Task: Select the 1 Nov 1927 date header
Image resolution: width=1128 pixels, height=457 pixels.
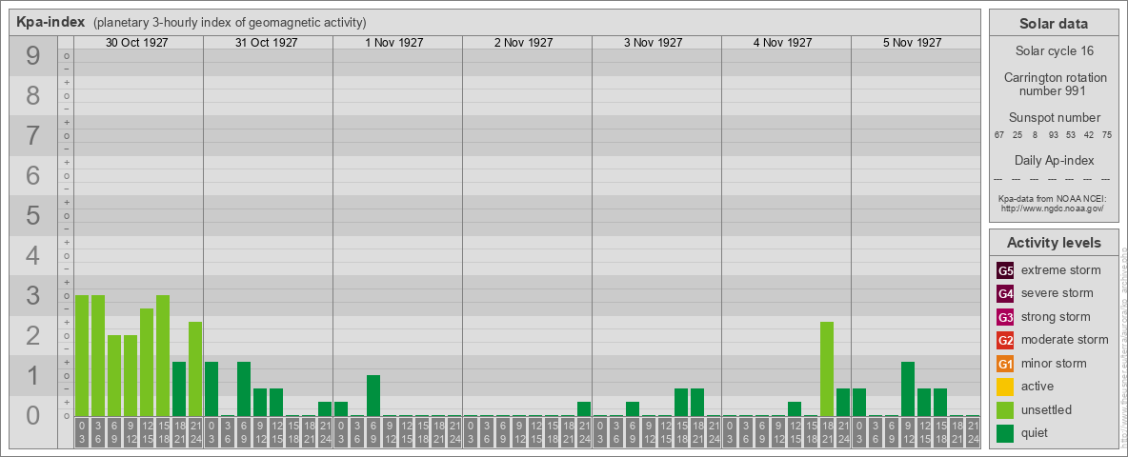Action: pos(394,43)
